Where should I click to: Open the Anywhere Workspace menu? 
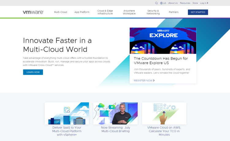point(129,12)
